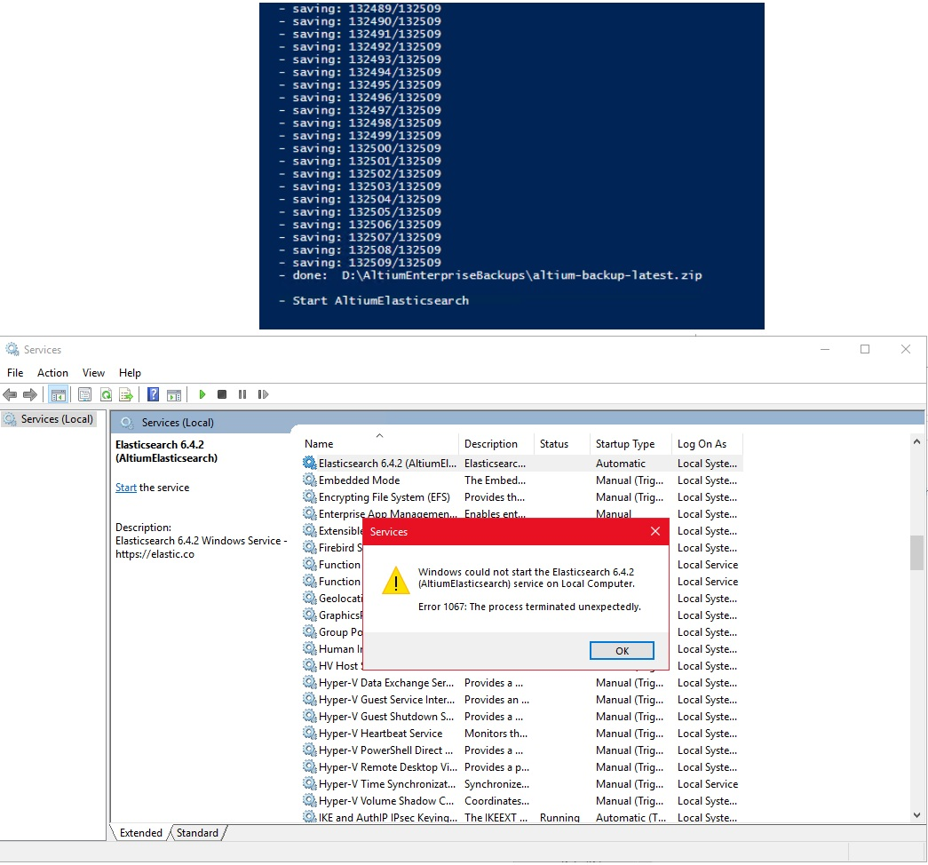Select the Elasticsearch 6.4.2 service row
This screenshot has width=928, height=865.
coord(522,464)
